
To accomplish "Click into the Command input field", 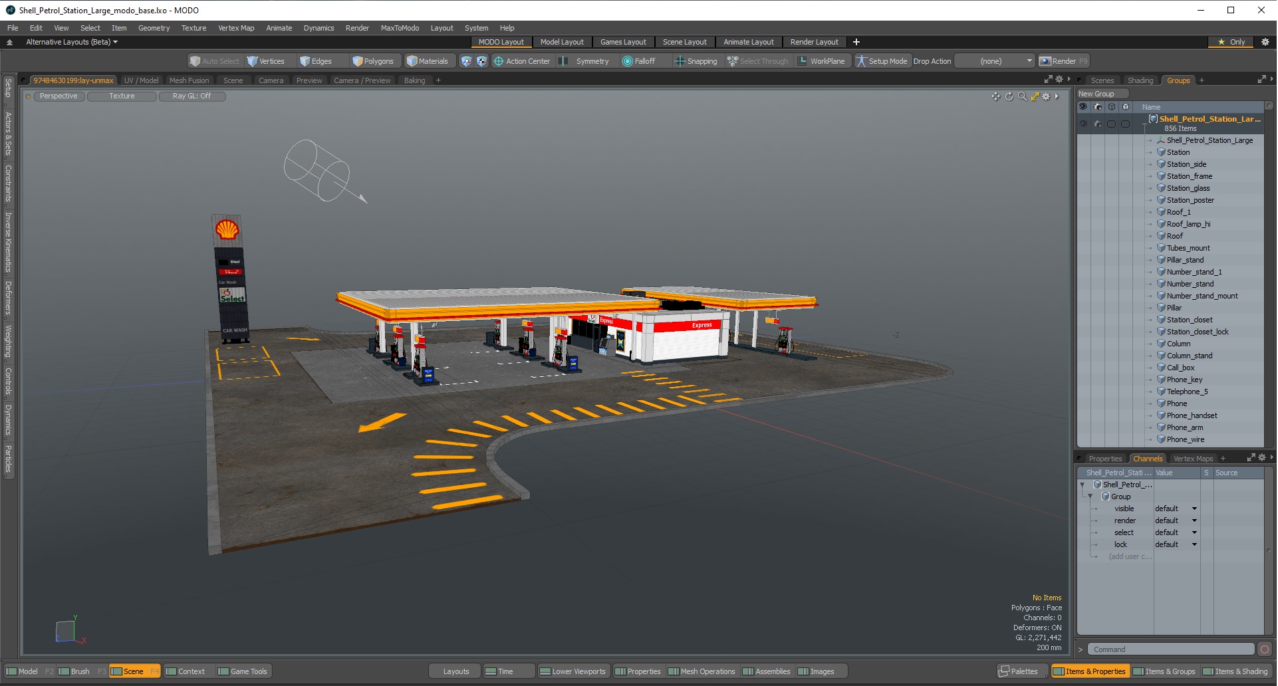I will tap(1171, 649).
